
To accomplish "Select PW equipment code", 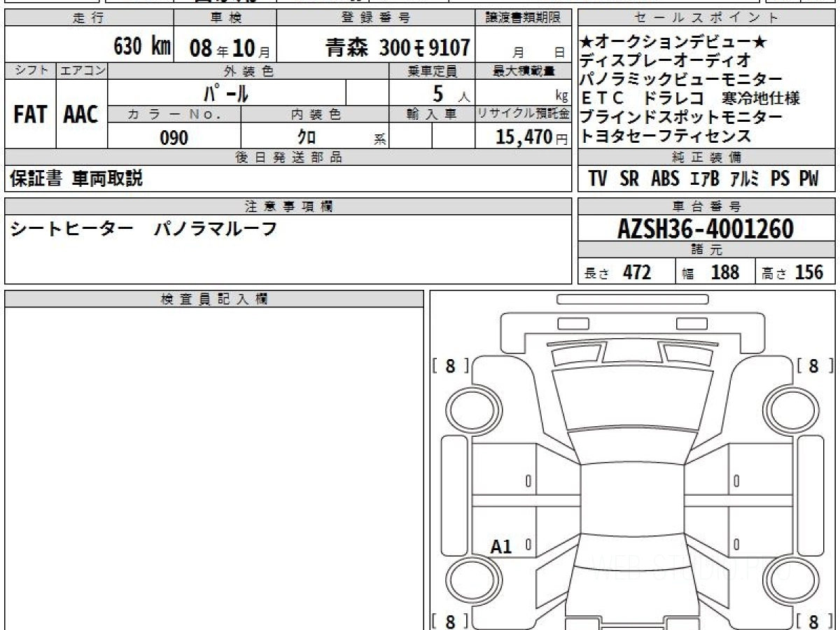I will pos(808,178).
